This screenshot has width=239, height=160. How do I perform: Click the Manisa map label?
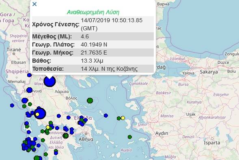[167, 116]
